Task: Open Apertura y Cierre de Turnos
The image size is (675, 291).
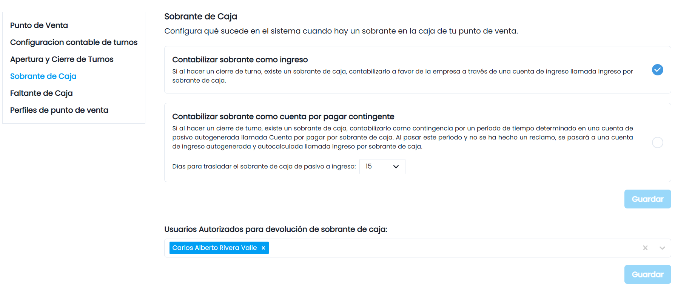Action: (x=62, y=59)
